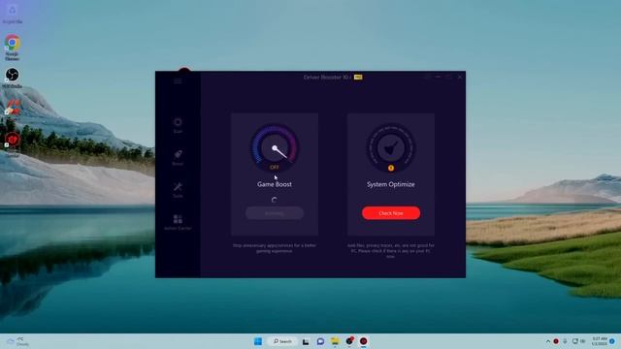Viewport: 621px width, 349px height.
Task: Click the taskbar Search box
Action: 282,341
